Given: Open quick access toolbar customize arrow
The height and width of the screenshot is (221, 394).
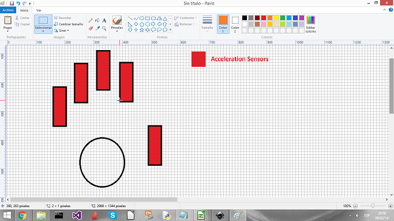Looking at the screenshot, I should click(x=29, y=3).
